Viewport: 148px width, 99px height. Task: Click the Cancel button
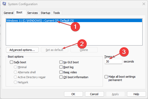click(94, 94)
